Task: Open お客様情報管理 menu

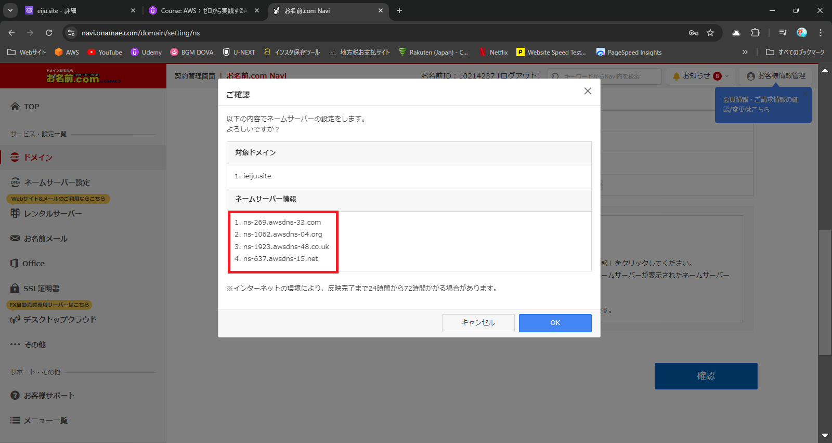Action: click(776, 76)
